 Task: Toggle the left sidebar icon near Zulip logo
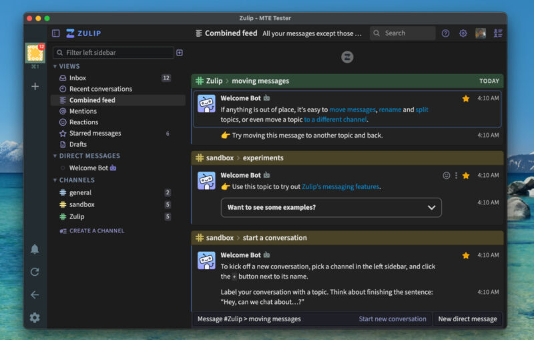tap(56, 33)
